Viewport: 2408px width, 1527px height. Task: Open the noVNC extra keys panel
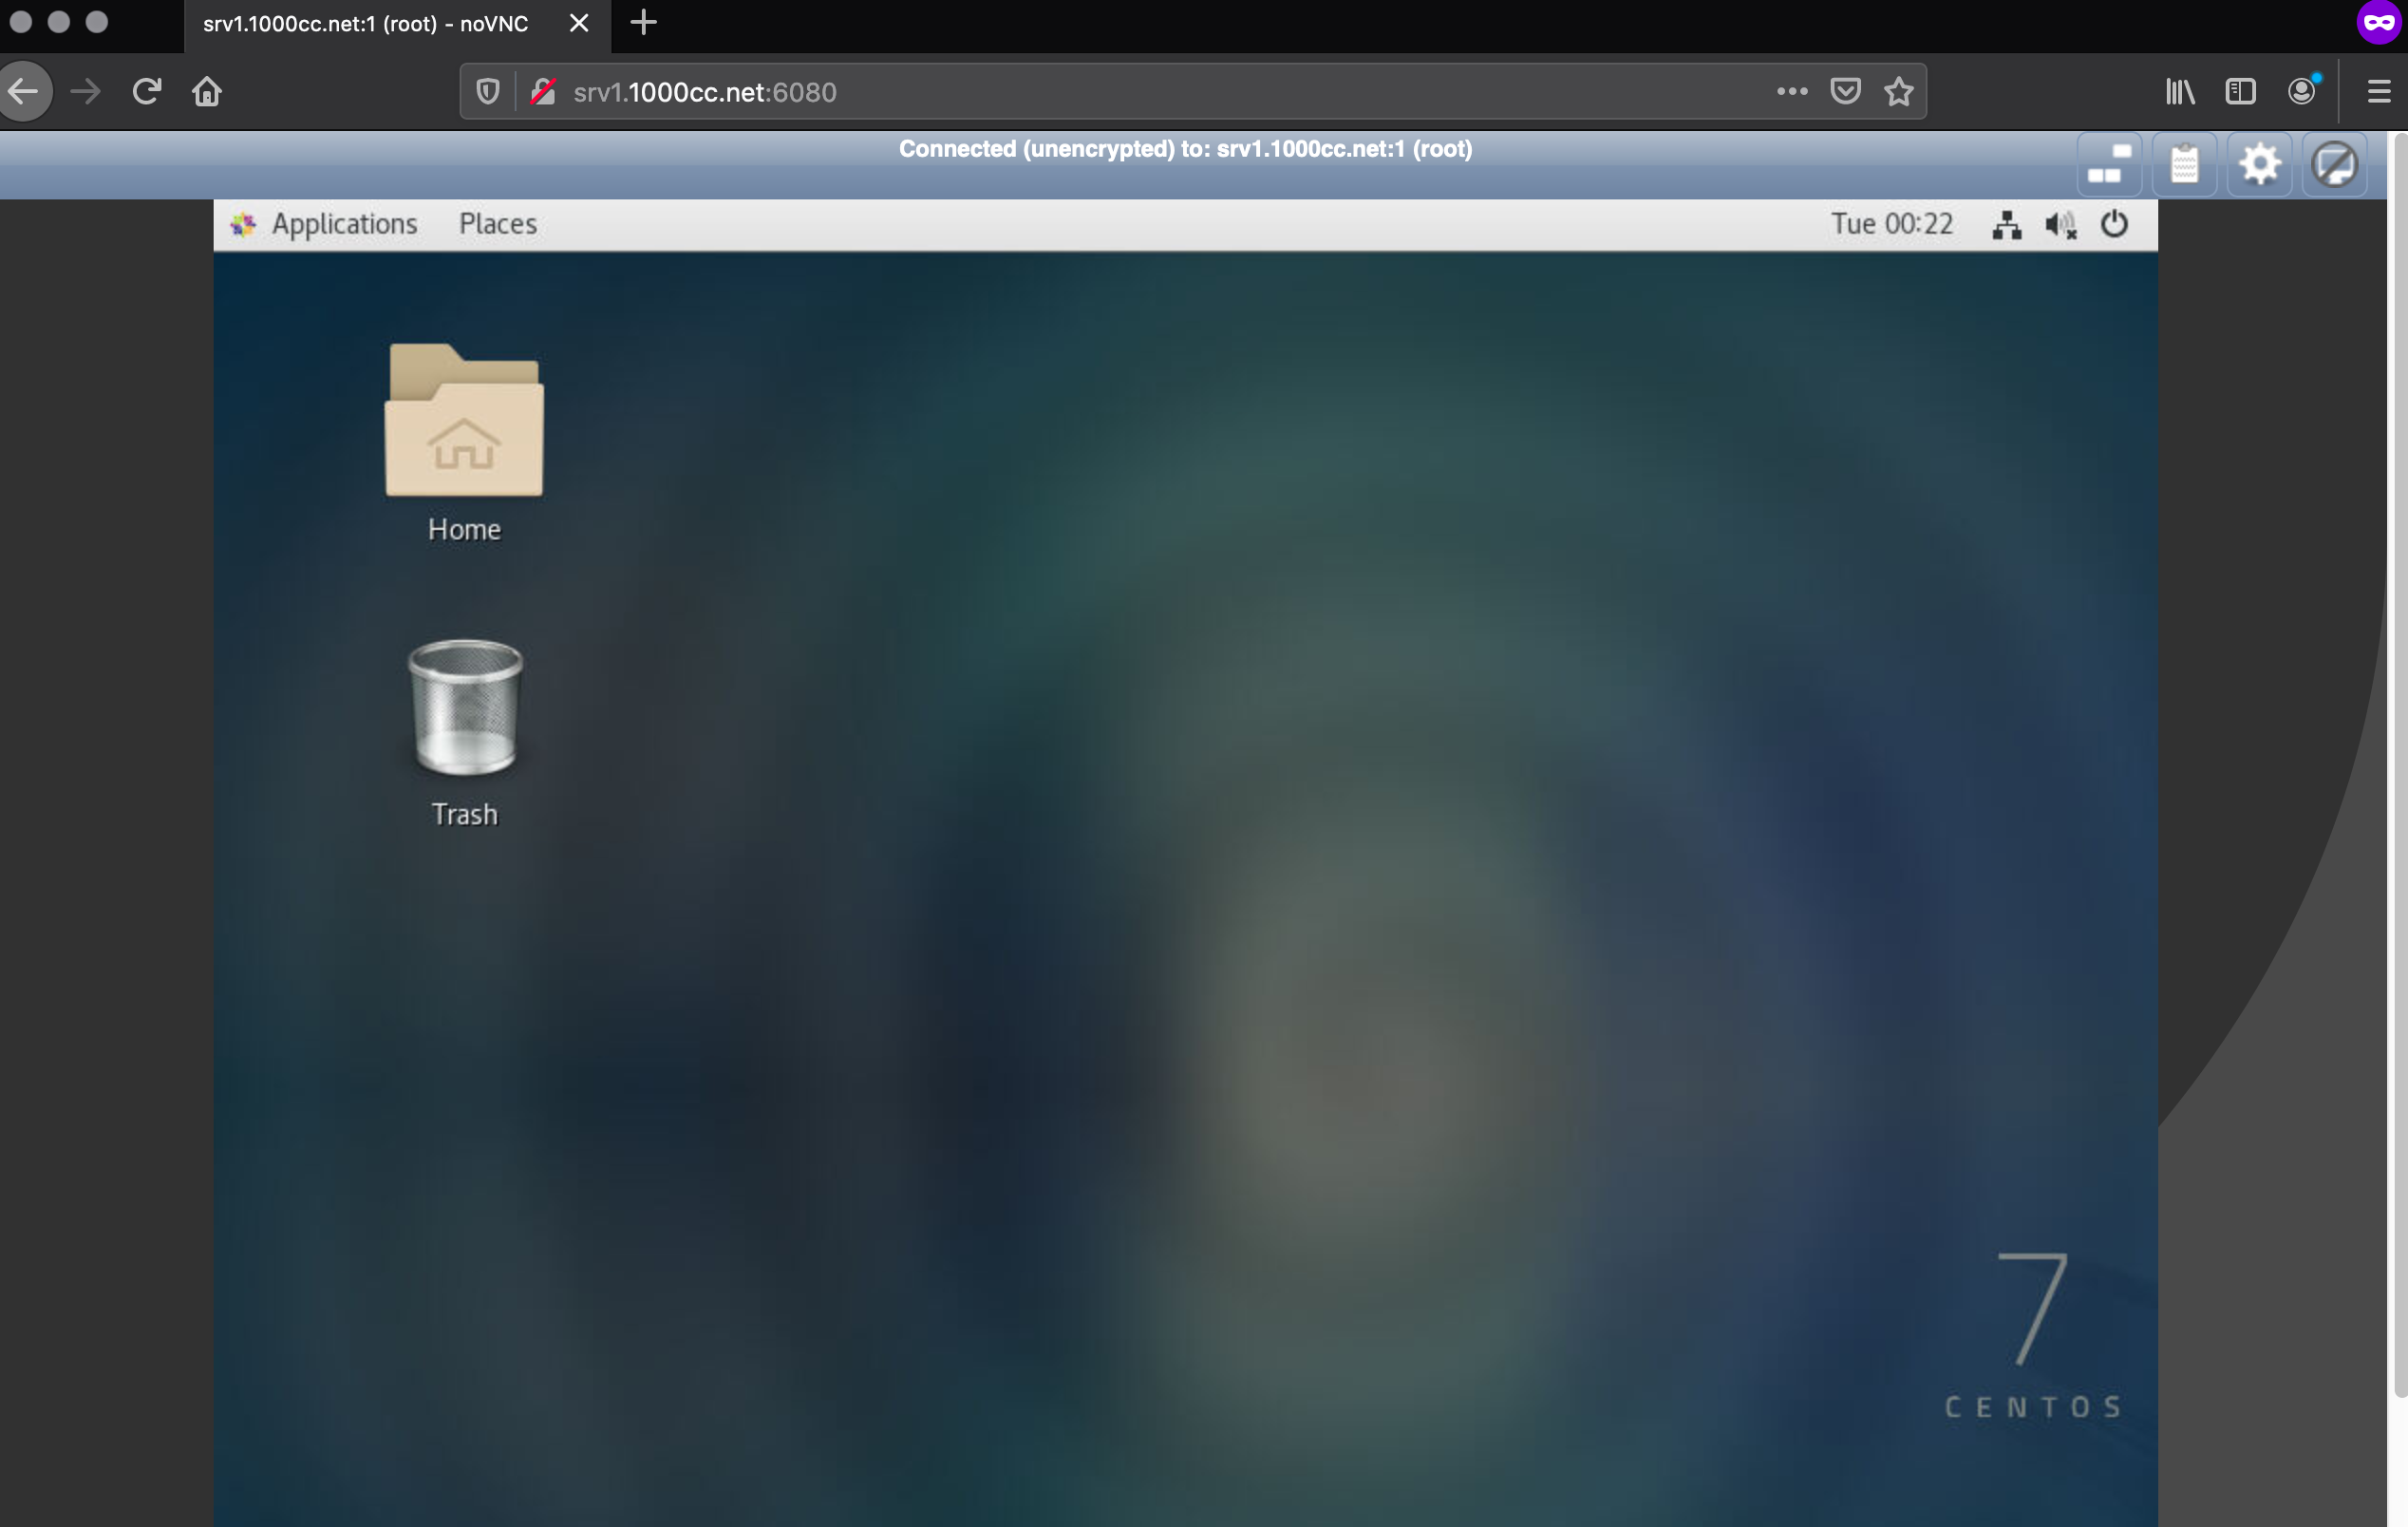pyautogui.click(x=2109, y=164)
